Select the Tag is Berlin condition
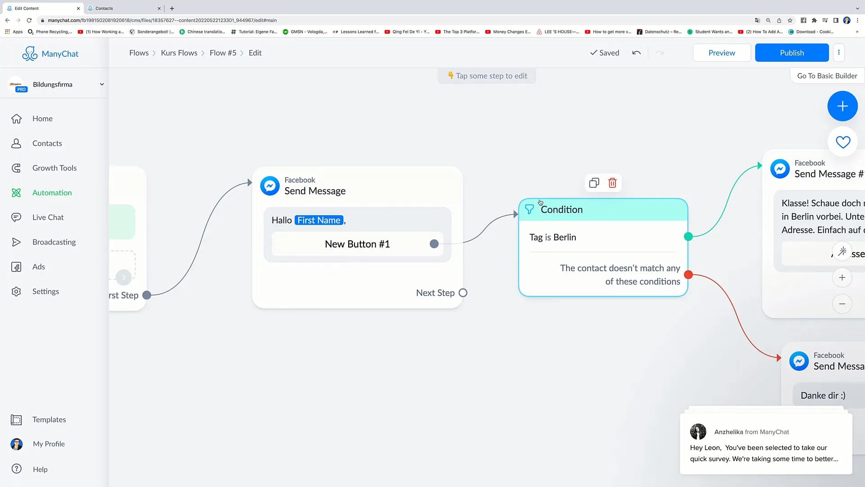The width and height of the screenshot is (865, 487). point(552,237)
